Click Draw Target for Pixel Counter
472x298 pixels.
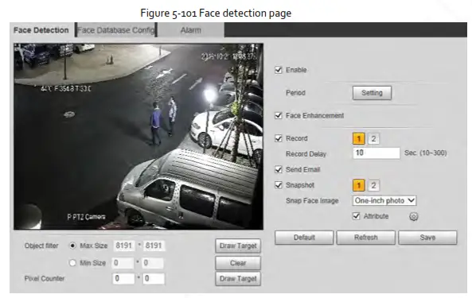tap(238, 279)
